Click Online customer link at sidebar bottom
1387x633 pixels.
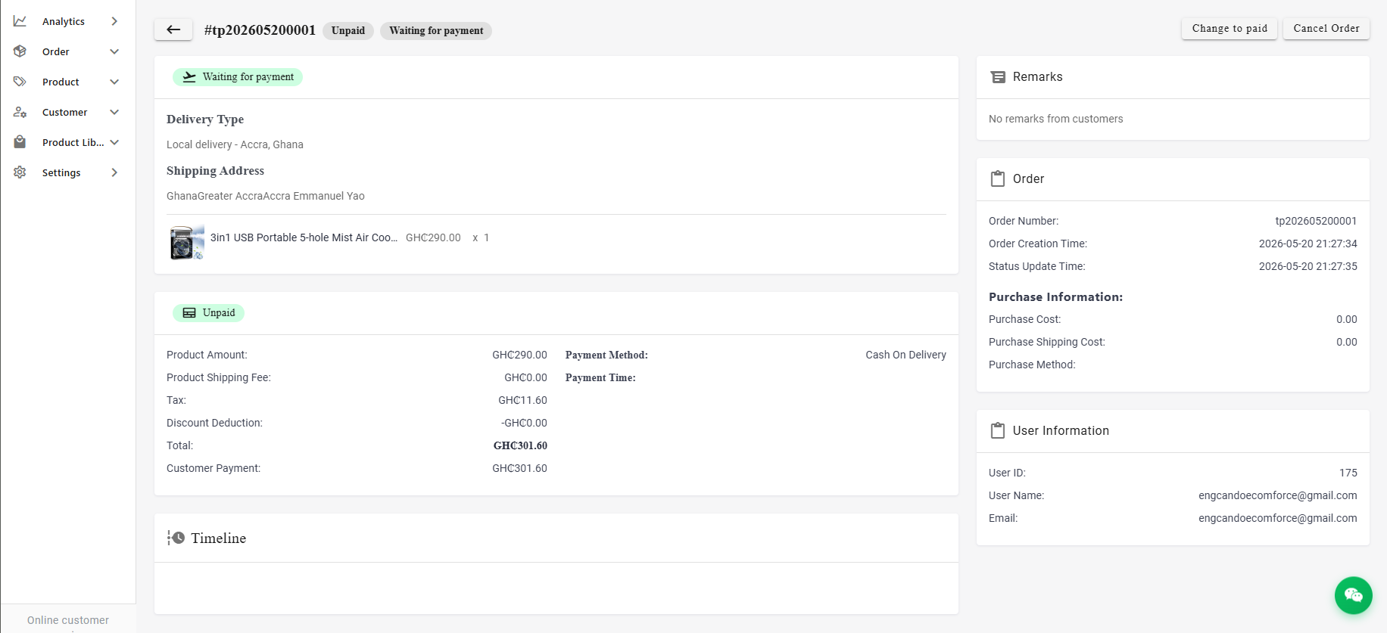click(68, 620)
